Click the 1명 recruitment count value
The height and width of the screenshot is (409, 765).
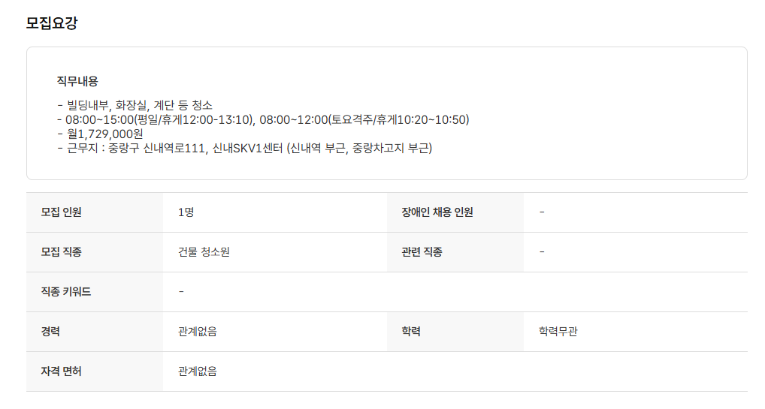(186, 212)
